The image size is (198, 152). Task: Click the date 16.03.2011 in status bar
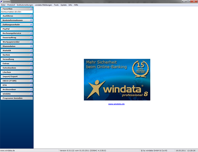coord(181,150)
